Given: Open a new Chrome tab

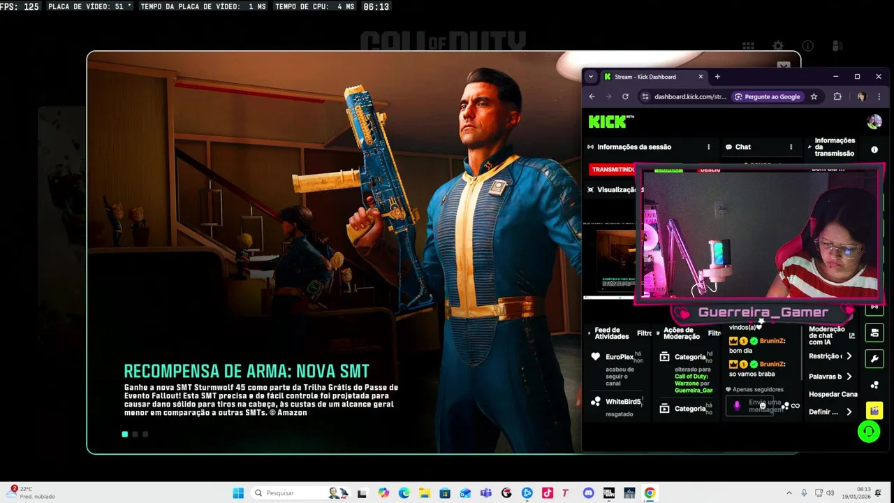Looking at the screenshot, I should pos(717,77).
